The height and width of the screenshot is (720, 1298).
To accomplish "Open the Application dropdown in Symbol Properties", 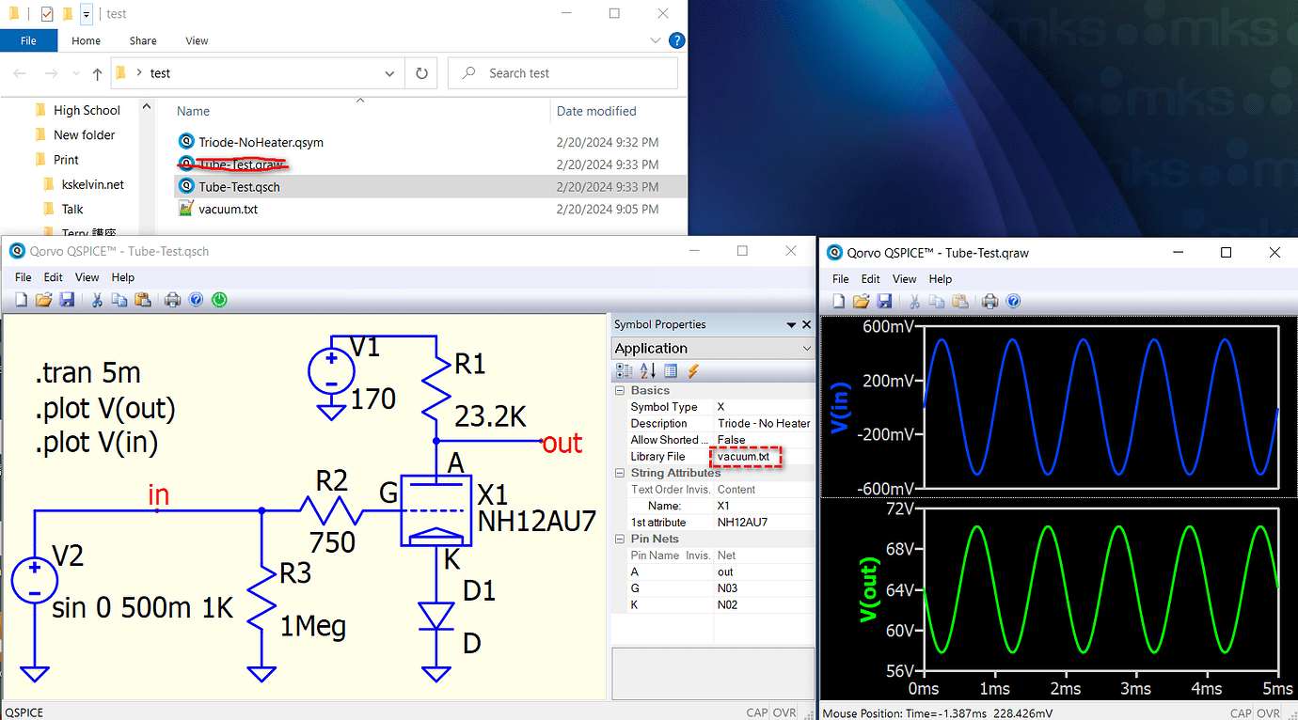I will 804,348.
